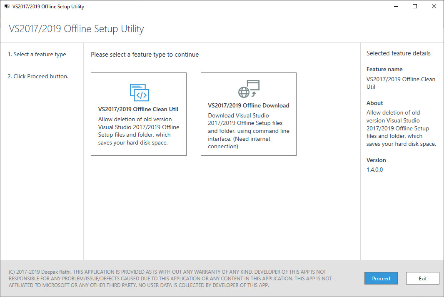Click the 'Selected feature details' heading
The width and height of the screenshot is (444, 297).
(x=399, y=53)
